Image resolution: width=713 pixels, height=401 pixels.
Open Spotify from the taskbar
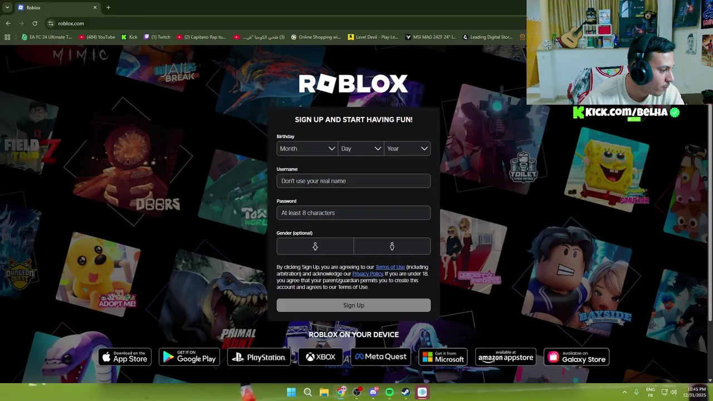[x=389, y=392]
